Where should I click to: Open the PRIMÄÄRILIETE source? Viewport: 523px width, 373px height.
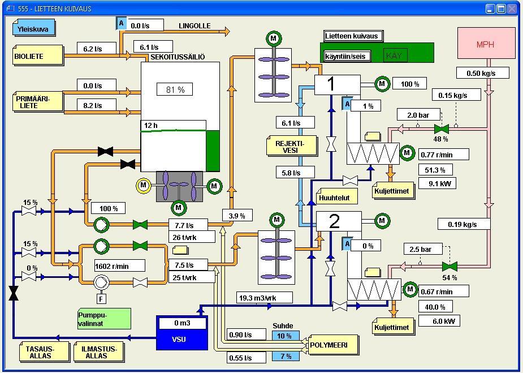[x=38, y=102]
